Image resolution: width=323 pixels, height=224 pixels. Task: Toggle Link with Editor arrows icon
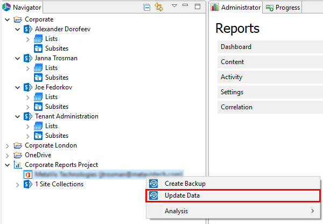click(159, 7)
